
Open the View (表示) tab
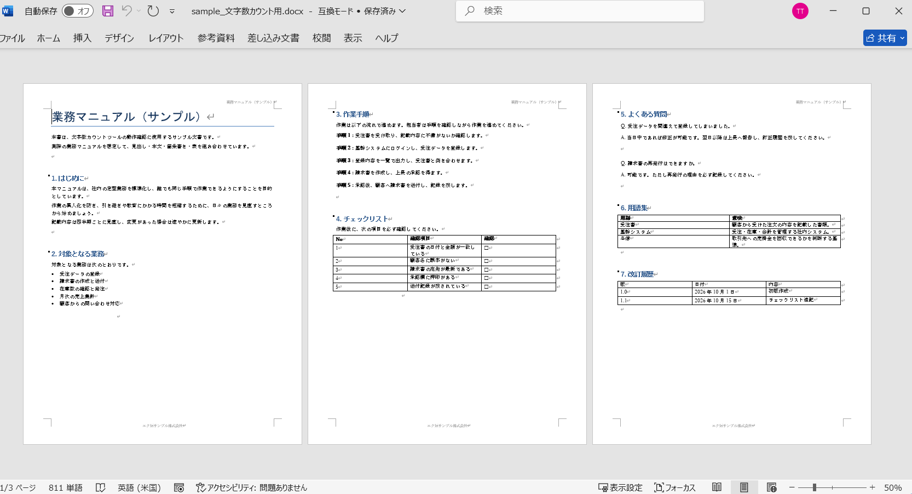coord(353,38)
